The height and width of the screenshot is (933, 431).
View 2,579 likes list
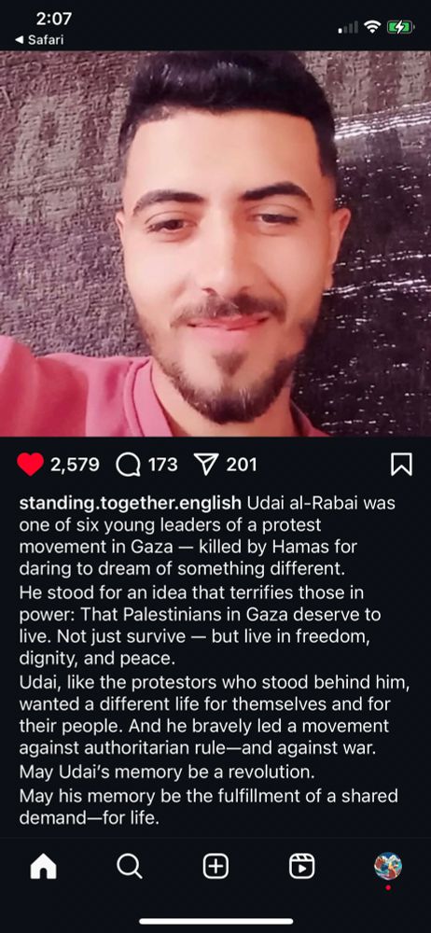coord(75,465)
